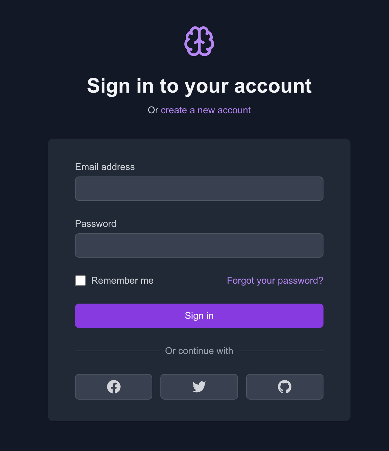The width and height of the screenshot is (389, 451).
Task: Continue with the Facebook icon button
Action: [113, 387]
